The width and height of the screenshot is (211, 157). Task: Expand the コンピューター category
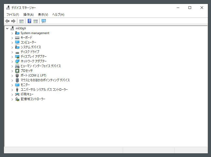click(x=12, y=42)
